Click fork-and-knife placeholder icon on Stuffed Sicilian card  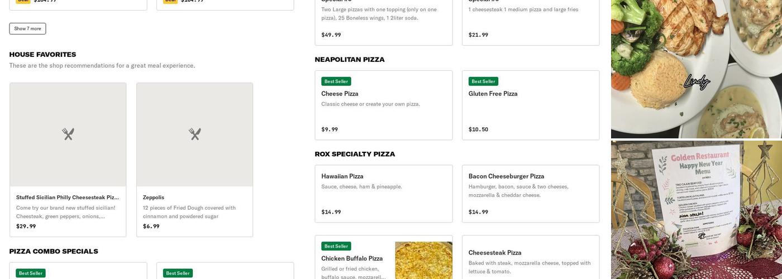pos(68,134)
